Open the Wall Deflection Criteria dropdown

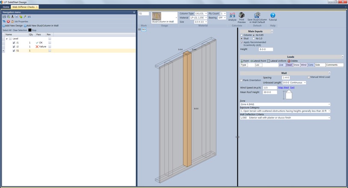329,118
